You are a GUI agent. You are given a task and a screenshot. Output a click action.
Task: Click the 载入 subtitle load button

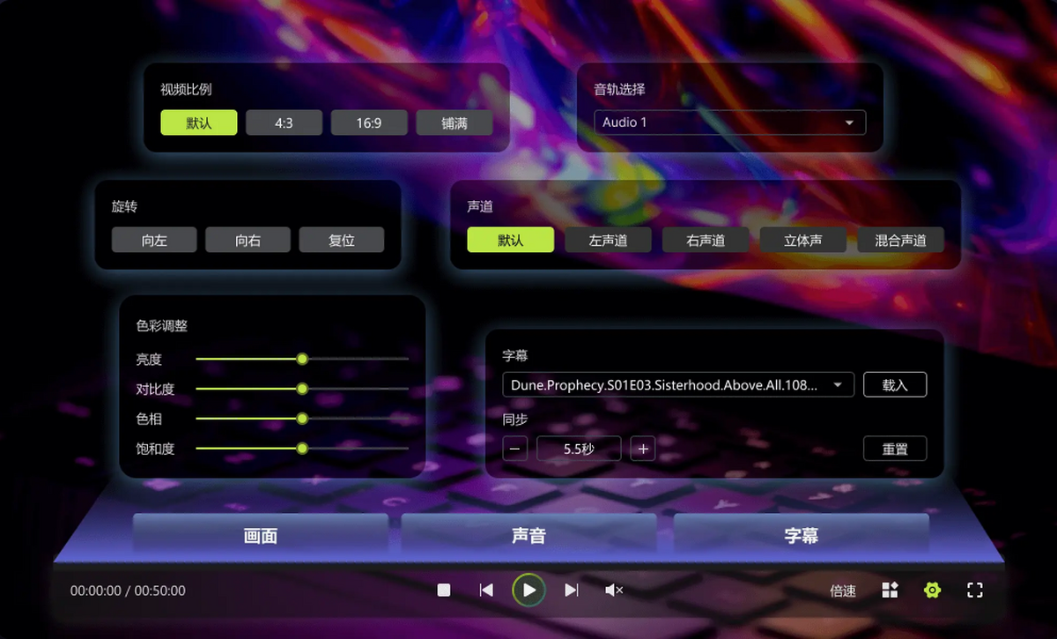pyautogui.click(x=894, y=385)
